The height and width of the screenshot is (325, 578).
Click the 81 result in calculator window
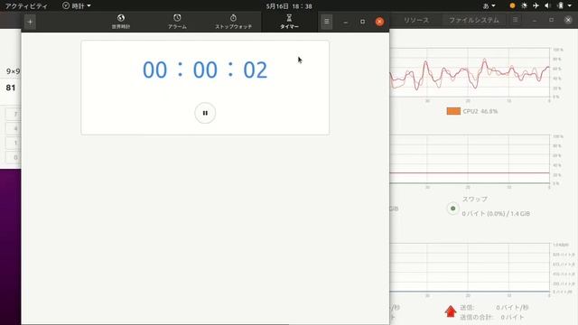(11, 88)
